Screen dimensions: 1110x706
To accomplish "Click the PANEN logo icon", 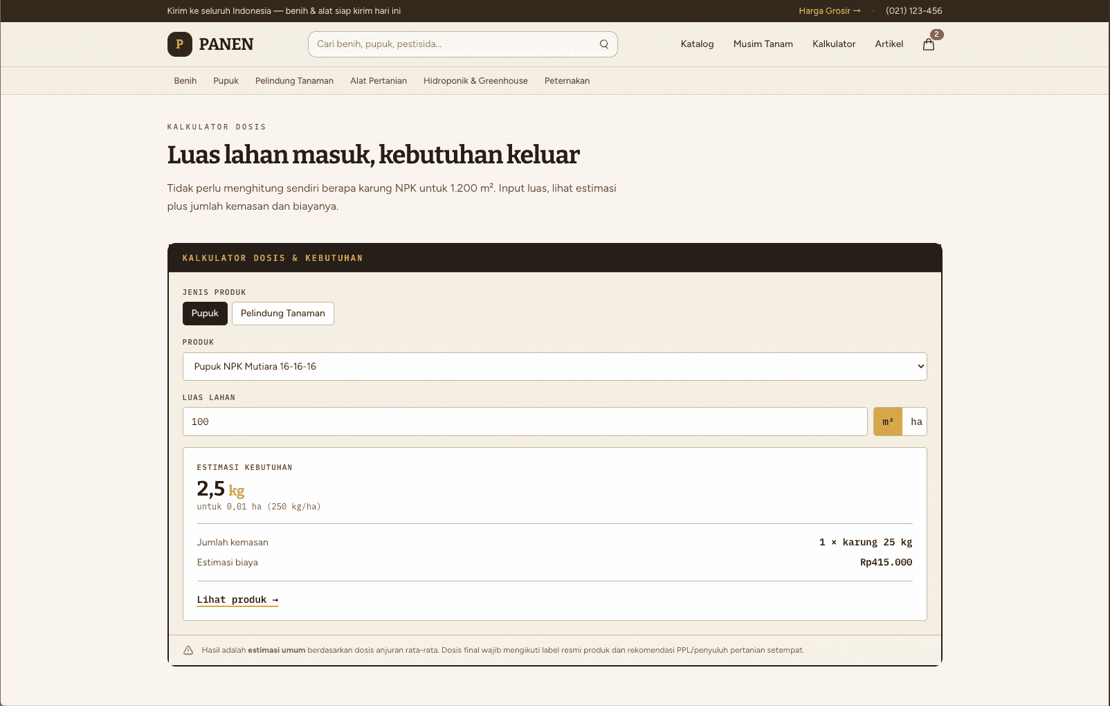I will pos(180,44).
